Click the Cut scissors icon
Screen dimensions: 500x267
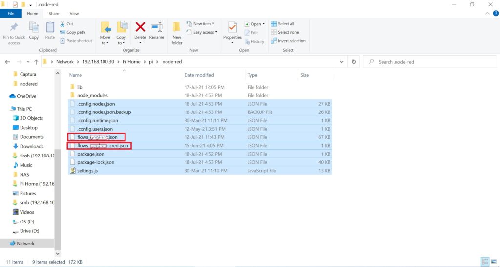(62, 23)
